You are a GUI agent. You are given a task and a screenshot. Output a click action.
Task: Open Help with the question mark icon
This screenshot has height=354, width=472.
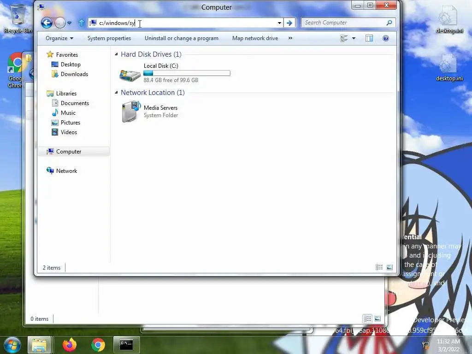(386, 38)
